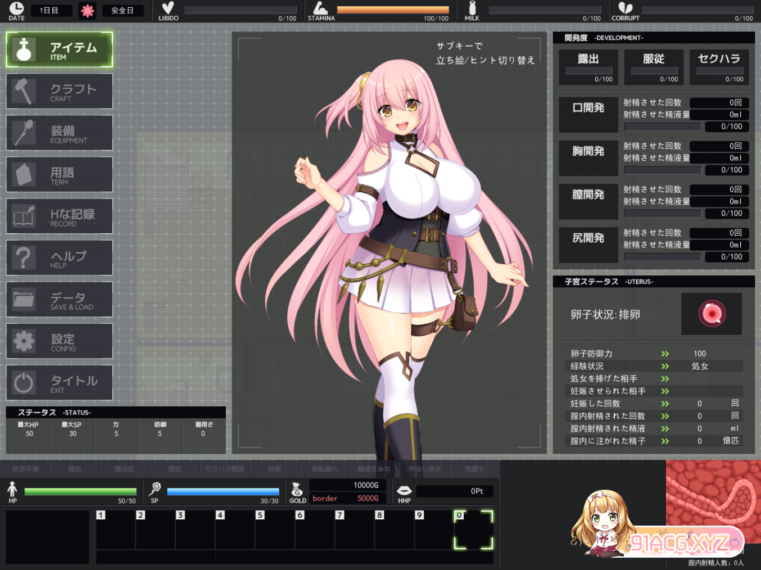Select highlighted hotbar slot 0
Screen dimensions: 761x570
point(473,530)
